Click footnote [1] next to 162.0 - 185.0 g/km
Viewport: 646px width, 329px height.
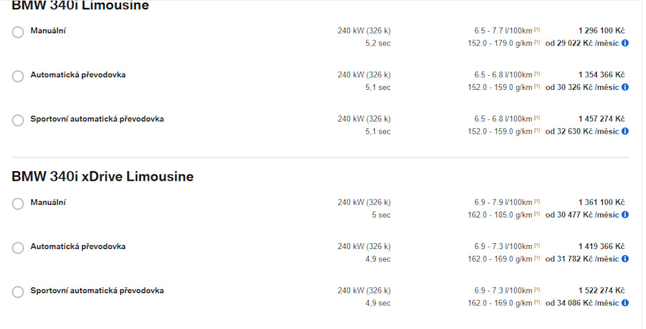point(537,214)
